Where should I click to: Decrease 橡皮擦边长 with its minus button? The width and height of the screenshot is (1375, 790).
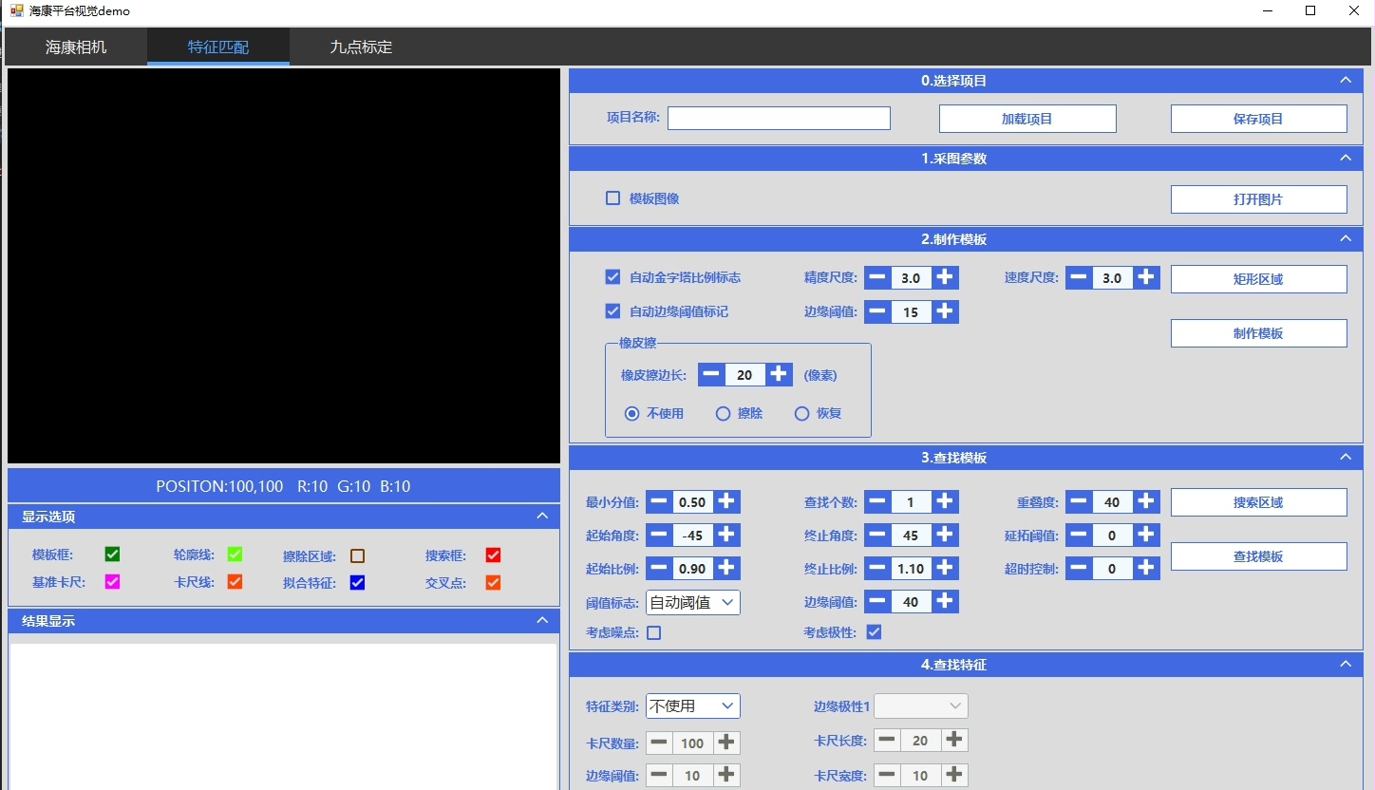[x=711, y=374]
